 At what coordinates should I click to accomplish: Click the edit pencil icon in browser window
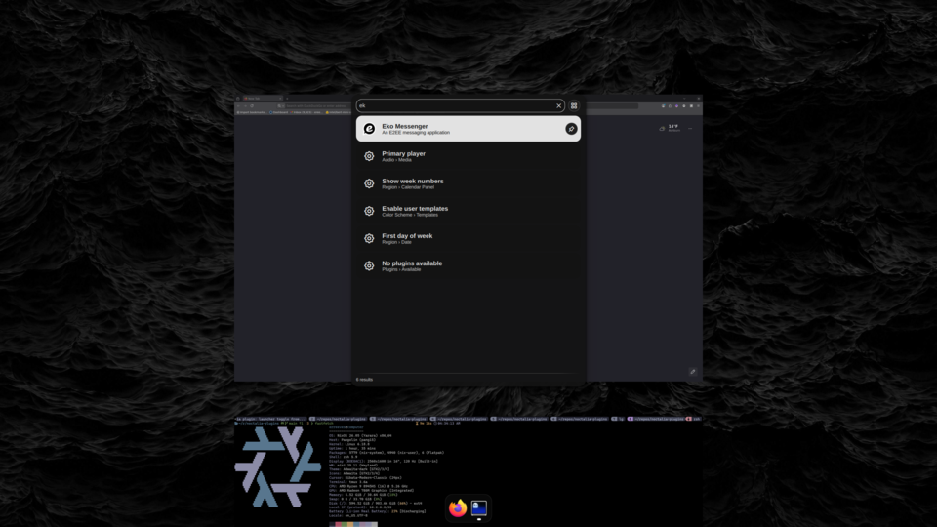(x=693, y=372)
